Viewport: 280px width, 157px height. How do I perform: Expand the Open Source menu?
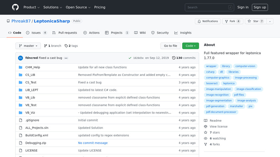pyautogui.click(x=78, y=7)
